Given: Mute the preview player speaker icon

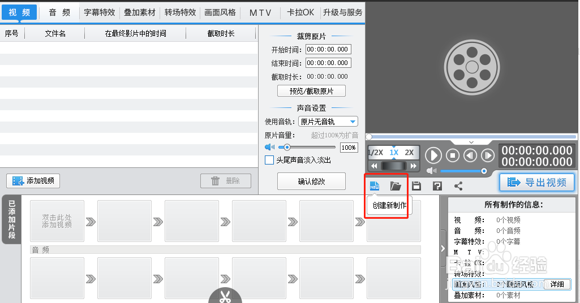Looking at the screenshot, I should 431,171.
